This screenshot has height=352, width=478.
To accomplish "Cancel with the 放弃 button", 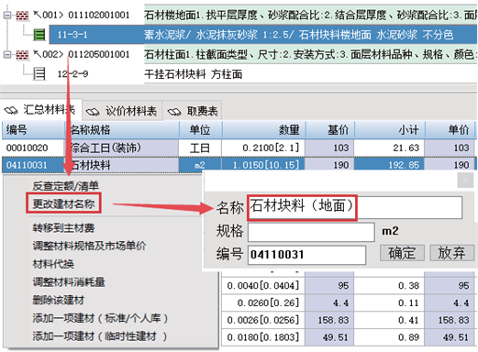I will pyautogui.click(x=451, y=253).
